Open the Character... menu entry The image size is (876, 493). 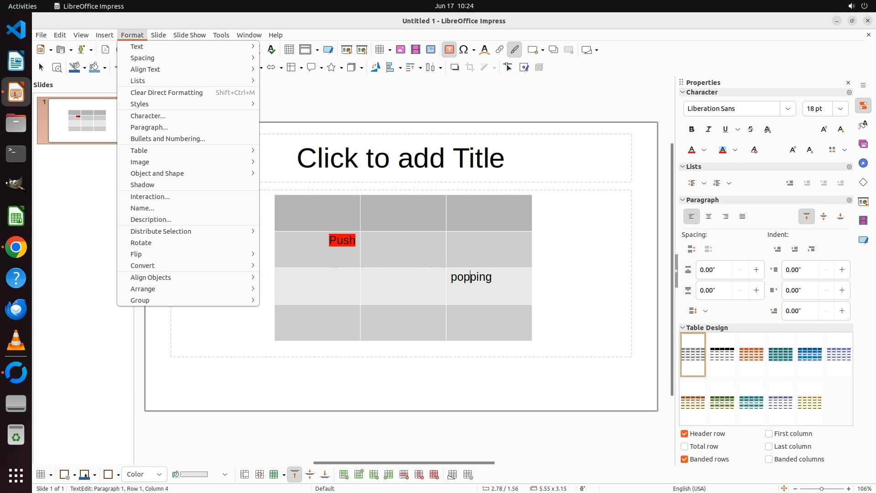click(148, 116)
